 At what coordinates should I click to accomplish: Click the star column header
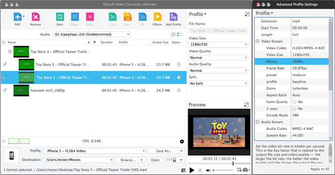coord(95,42)
